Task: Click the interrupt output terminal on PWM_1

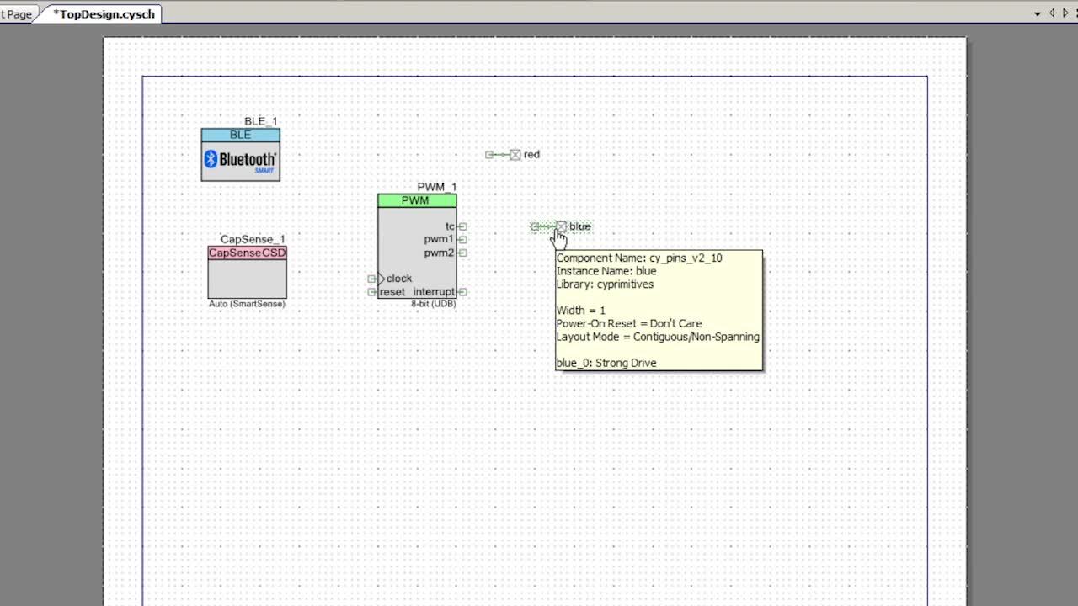Action: coord(462,292)
